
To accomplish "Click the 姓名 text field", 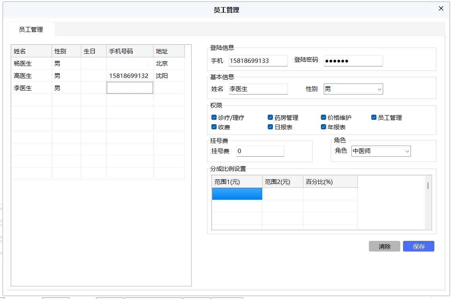I will [258, 89].
